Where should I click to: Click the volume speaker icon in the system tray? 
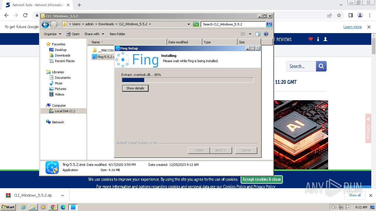click(x=334, y=207)
